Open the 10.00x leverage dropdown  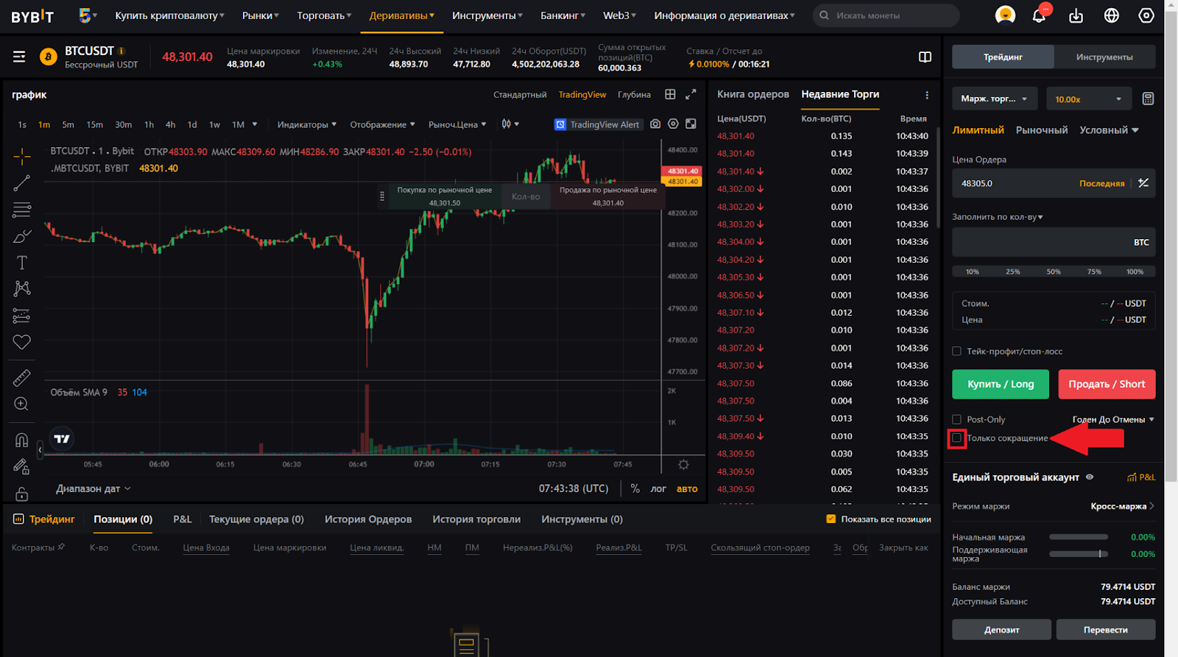[x=1088, y=99]
